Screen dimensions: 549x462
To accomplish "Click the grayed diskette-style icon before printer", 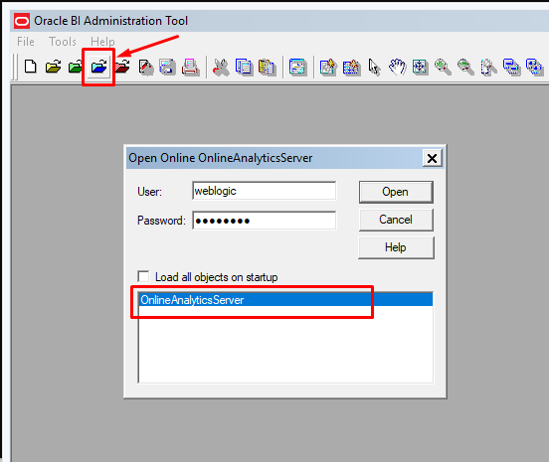I will (x=168, y=68).
